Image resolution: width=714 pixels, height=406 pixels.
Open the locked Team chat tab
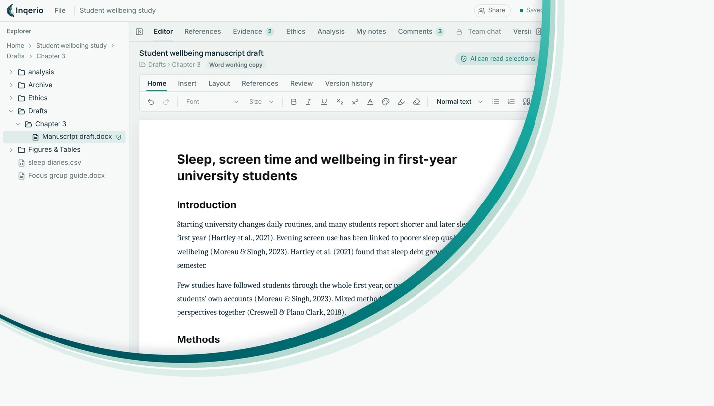[478, 31]
